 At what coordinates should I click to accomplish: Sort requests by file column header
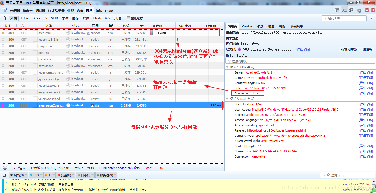click(48, 26)
